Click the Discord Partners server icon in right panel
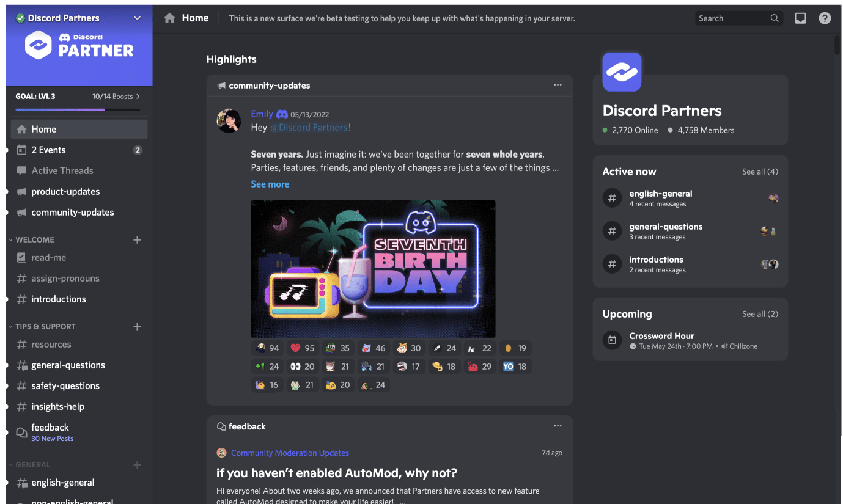This screenshot has width=843, height=504. coord(622,71)
